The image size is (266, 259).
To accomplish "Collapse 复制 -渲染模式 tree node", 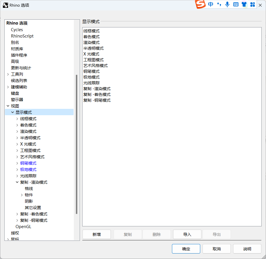I will click(17, 182).
